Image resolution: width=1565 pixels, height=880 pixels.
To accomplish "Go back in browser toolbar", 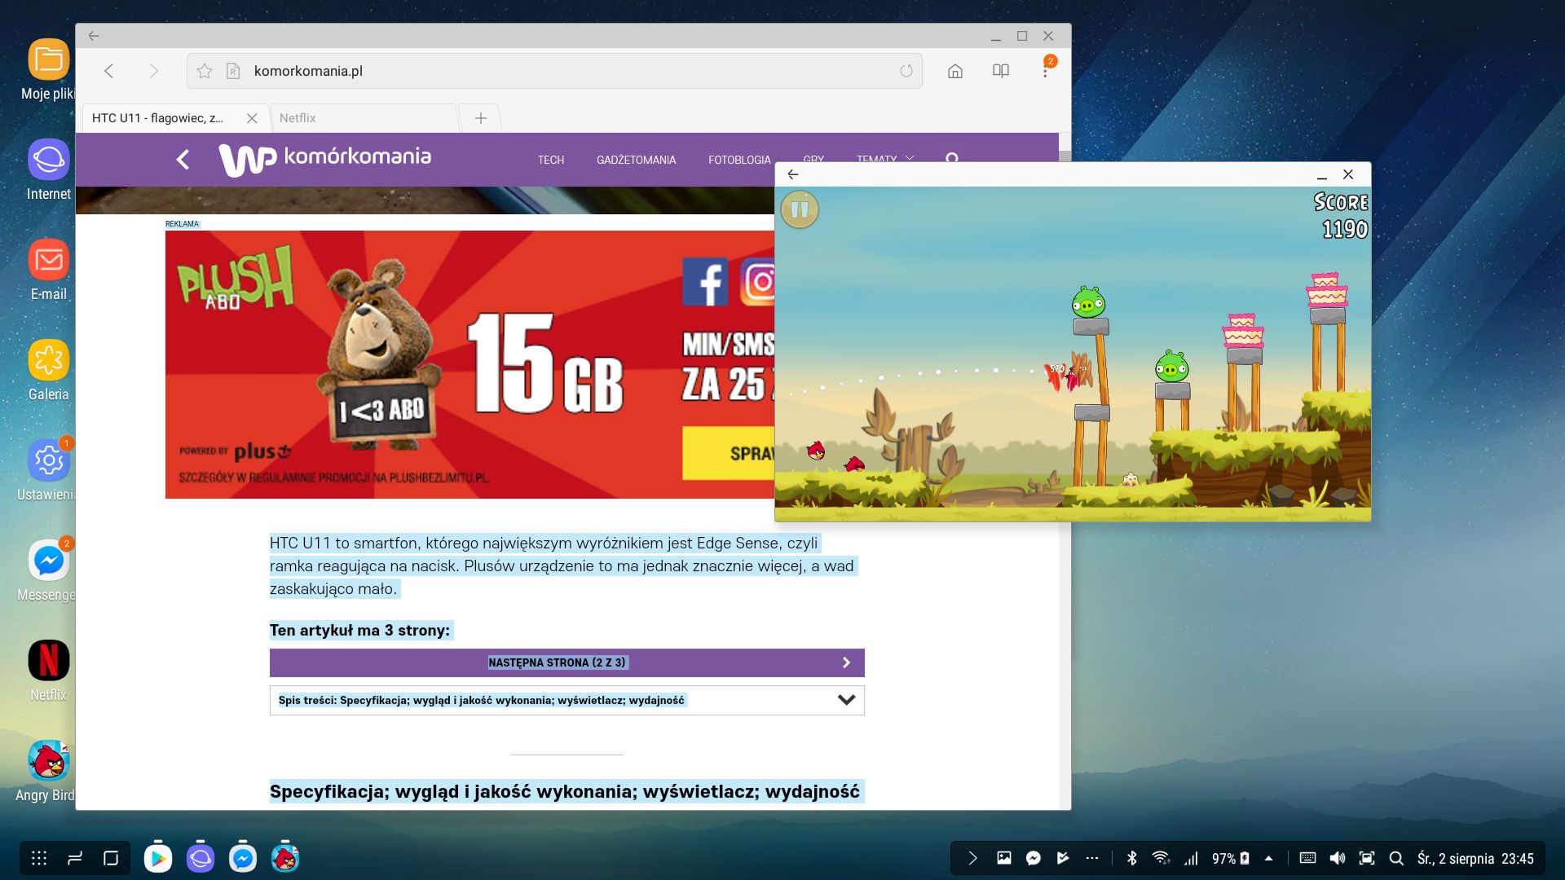I will pyautogui.click(x=109, y=71).
